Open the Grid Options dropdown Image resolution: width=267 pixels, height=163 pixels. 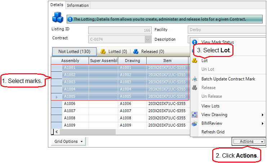68,141
